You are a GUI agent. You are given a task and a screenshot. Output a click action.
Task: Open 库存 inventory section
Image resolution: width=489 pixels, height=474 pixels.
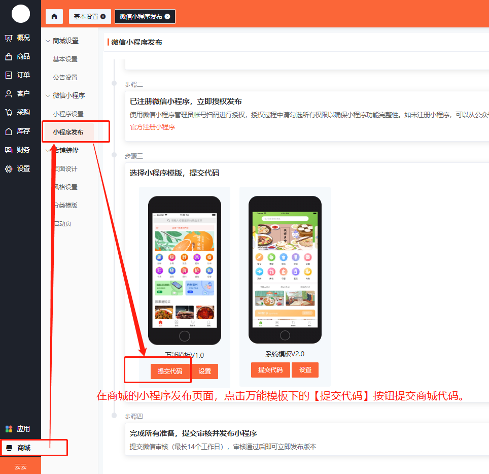18,131
